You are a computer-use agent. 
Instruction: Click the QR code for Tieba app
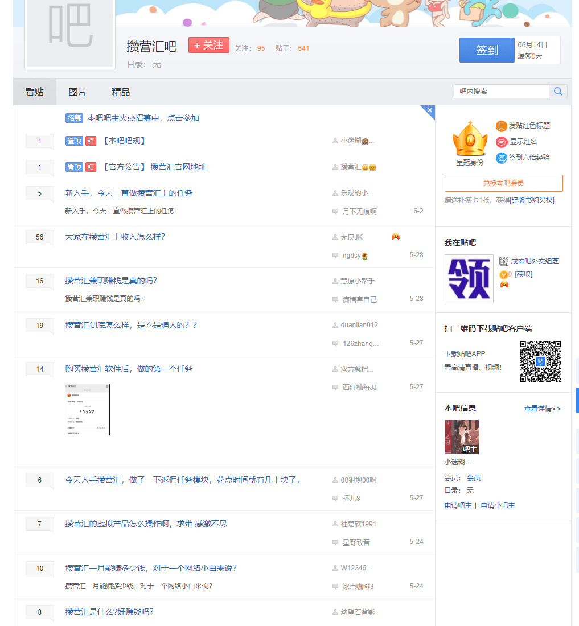tap(540, 361)
